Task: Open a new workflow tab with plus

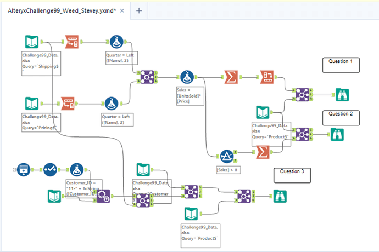Action: [x=139, y=10]
